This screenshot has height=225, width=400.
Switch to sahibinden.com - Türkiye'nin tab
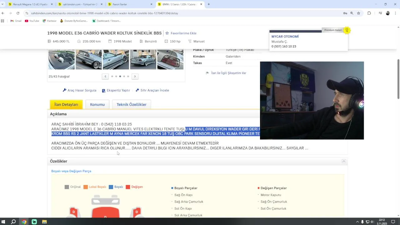click(x=80, y=4)
